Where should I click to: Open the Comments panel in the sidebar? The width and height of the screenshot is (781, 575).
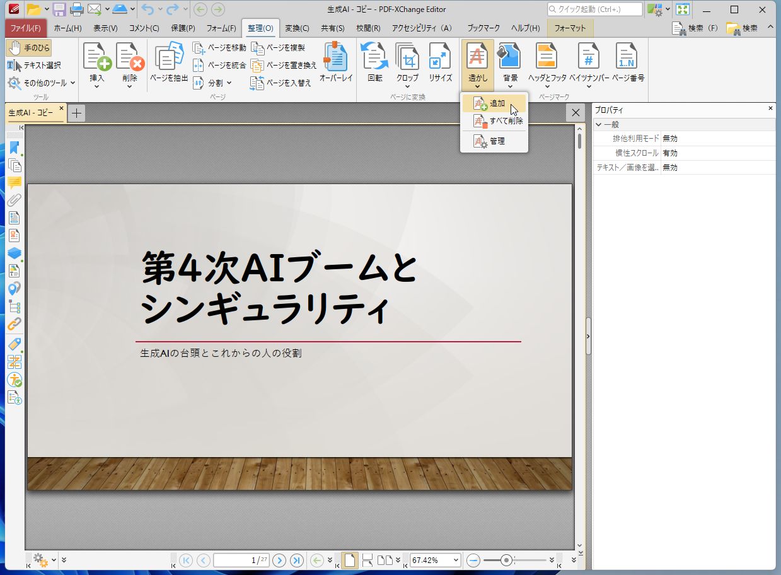[16, 183]
